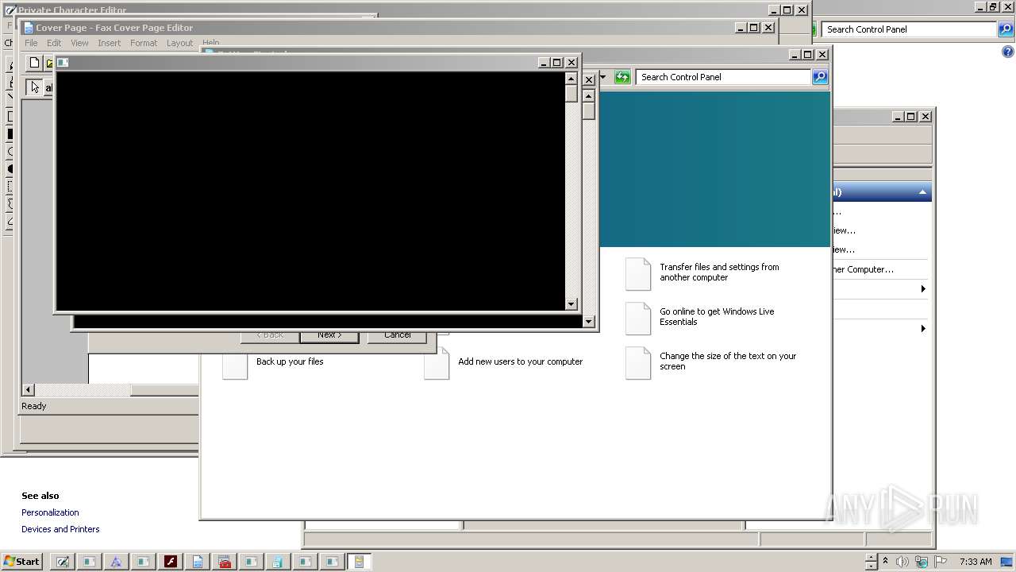This screenshot has height=572, width=1016.
Task: Open the Devices and Printers link
Action: click(x=60, y=529)
